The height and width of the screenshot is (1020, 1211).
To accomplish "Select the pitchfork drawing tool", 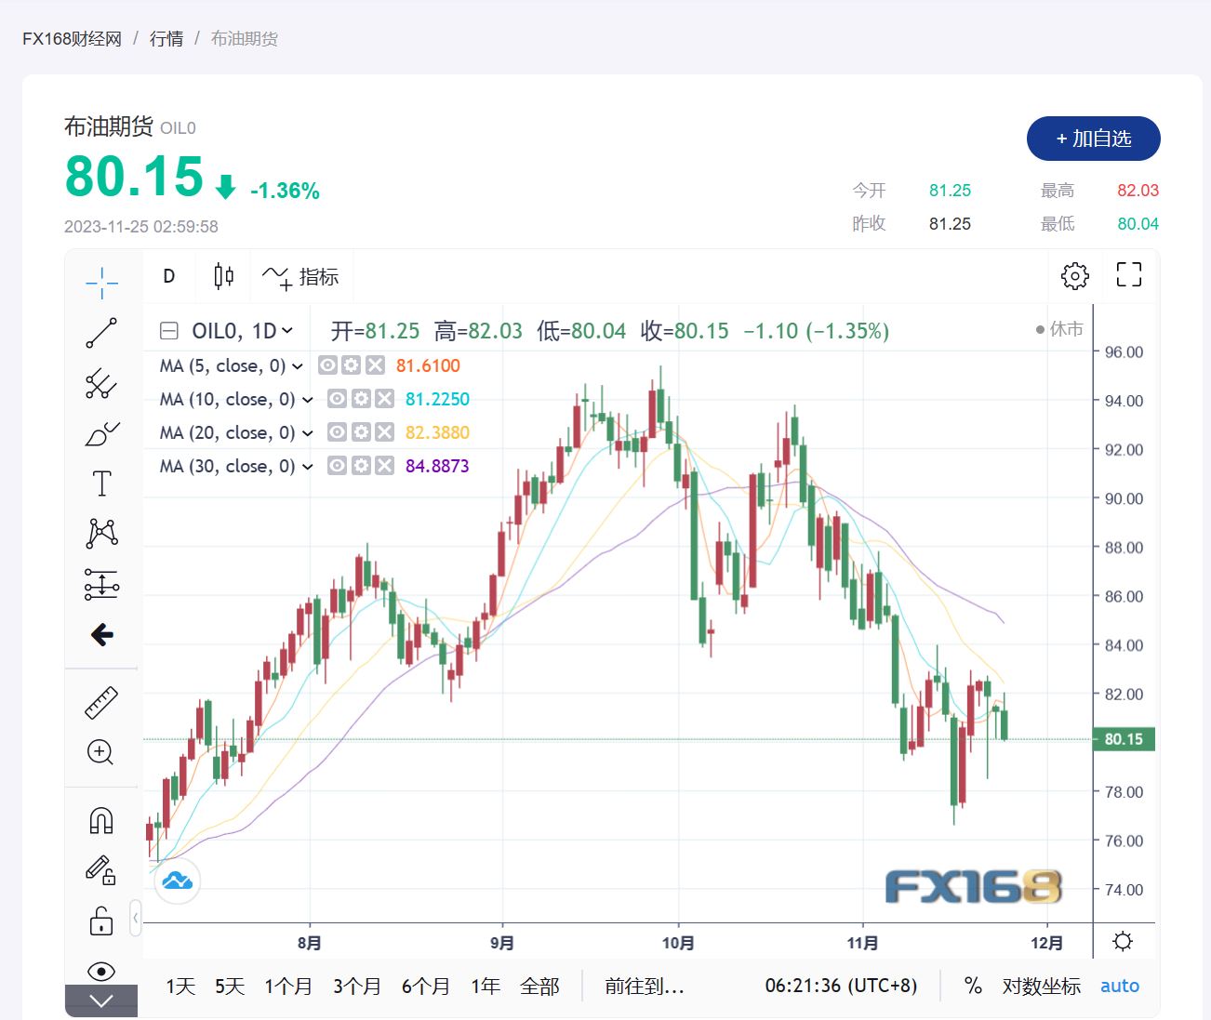I will pos(101,383).
